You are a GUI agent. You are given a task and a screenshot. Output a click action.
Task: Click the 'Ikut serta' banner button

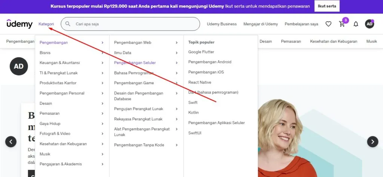(x=327, y=6)
